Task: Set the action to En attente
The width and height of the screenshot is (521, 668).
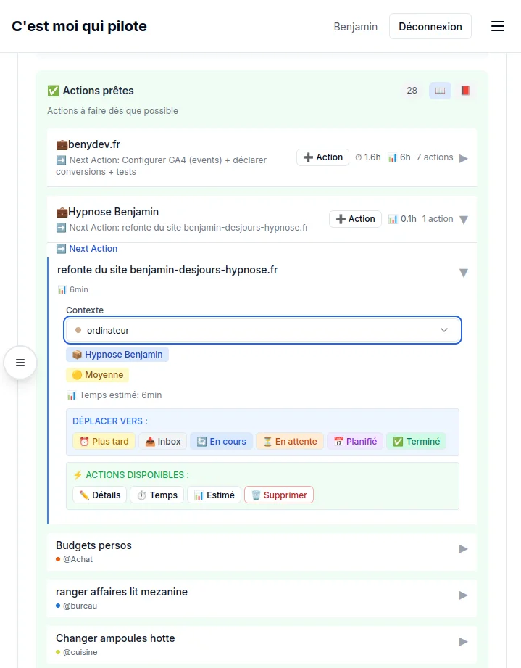Action: tap(290, 441)
